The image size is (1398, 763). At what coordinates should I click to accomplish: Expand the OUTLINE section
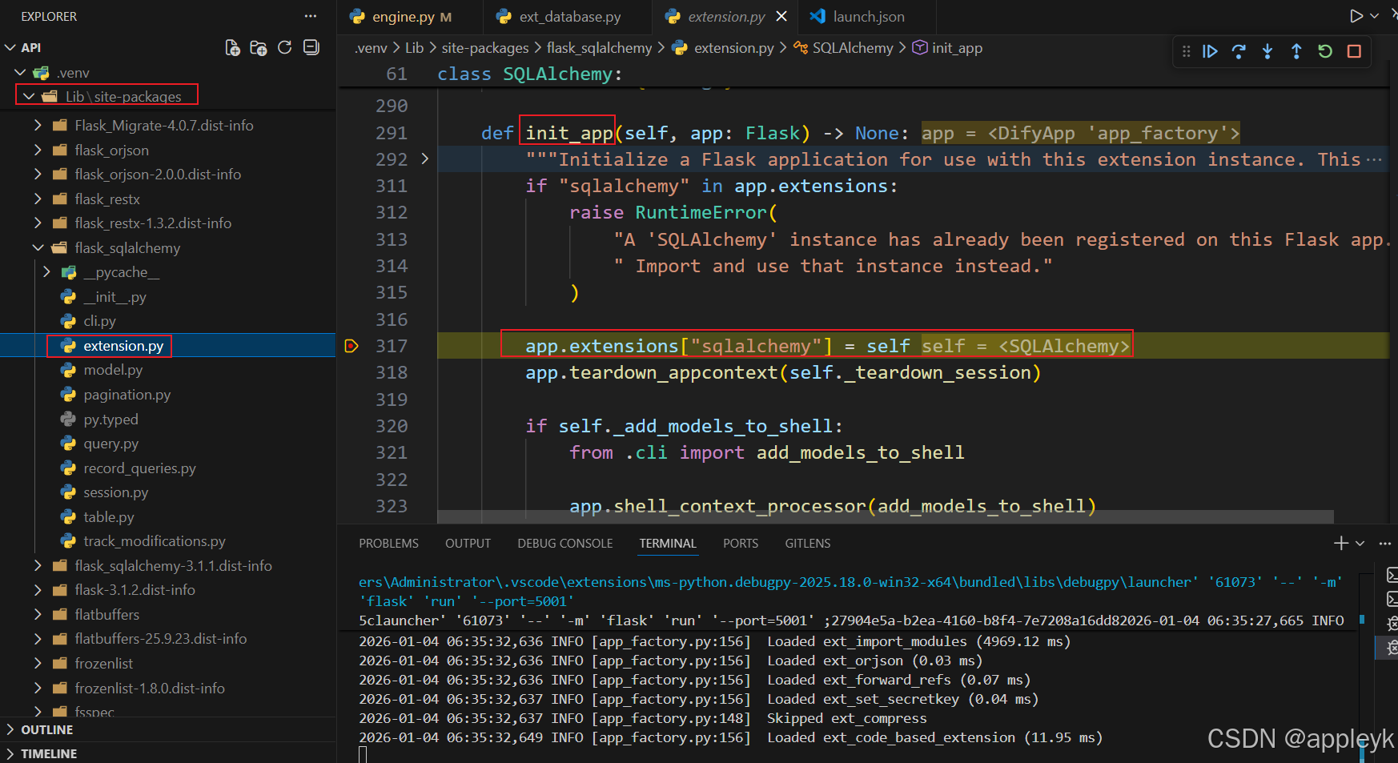coord(10,729)
